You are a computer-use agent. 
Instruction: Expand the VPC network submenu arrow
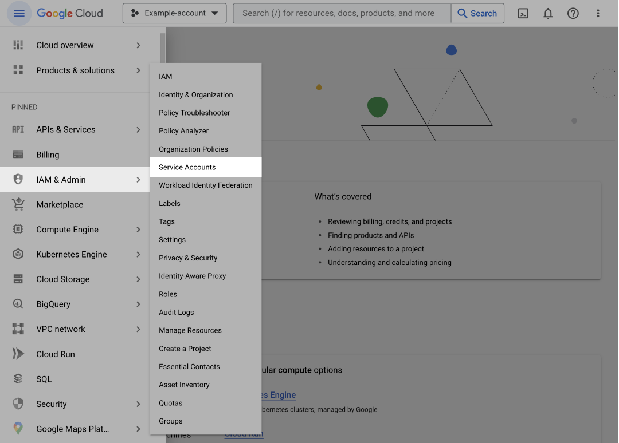138,329
